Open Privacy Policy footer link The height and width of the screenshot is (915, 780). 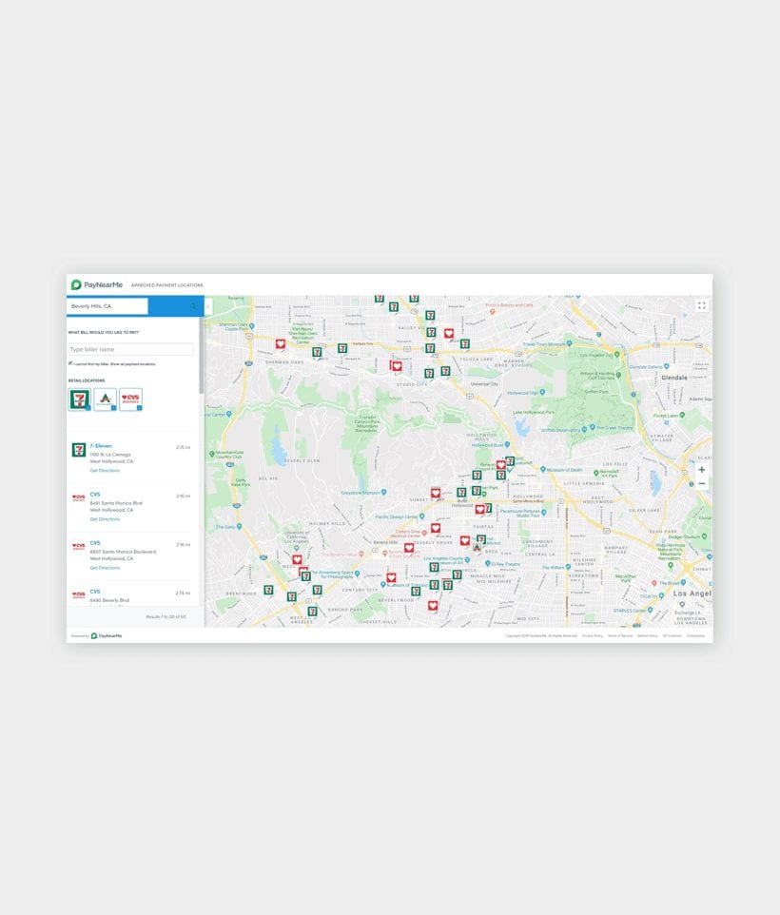point(593,635)
